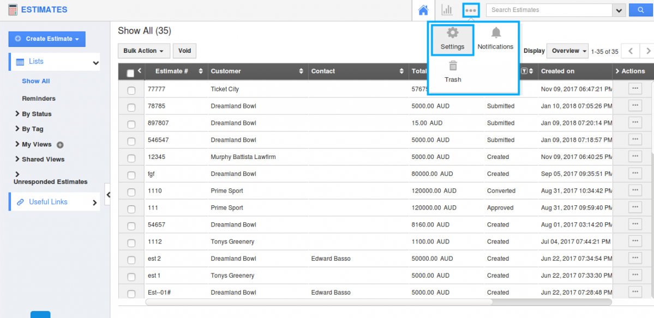Open the Create Estimate dropdown
The image size is (654, 318).
47,39
